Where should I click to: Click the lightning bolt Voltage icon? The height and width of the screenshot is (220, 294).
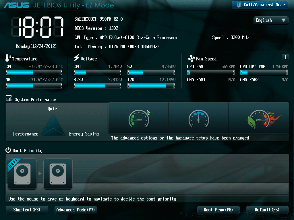pos(76,58)
